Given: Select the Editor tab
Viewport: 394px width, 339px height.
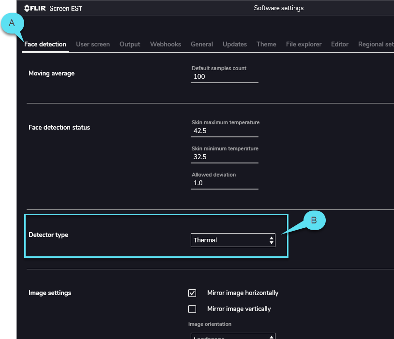Looking at the screenshot, I should [x=340, y=44].
